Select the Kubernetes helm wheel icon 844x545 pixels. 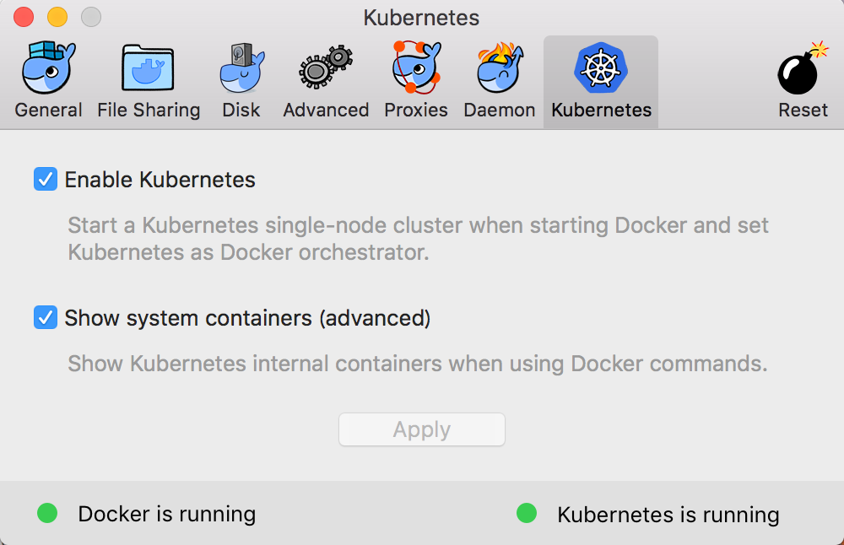601,68
